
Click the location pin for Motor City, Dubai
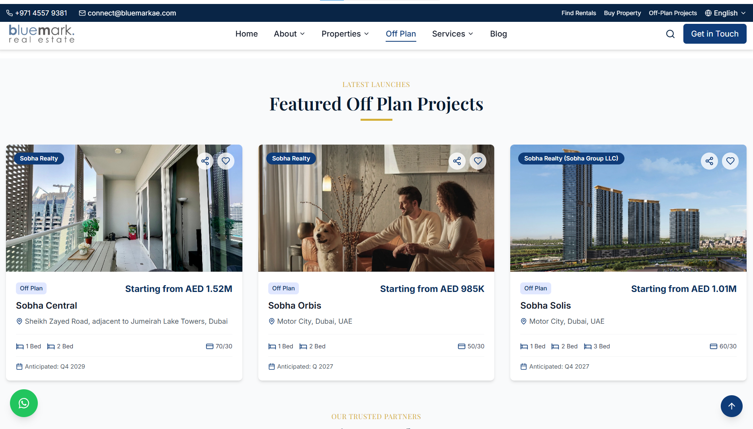coord(272,321)
